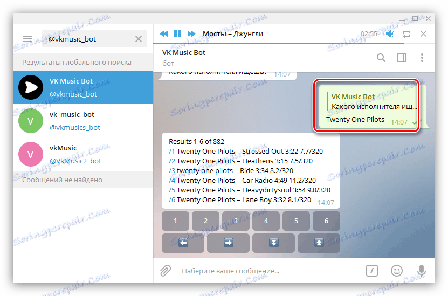This screenshot has width=448, height=296.
Task: Click the /2 Heathens command link
Action: click(x=172, y=161)
